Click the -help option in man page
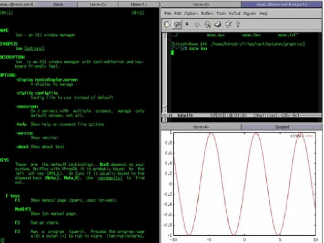This screenshot has width=324, height=243. [21, 124]
